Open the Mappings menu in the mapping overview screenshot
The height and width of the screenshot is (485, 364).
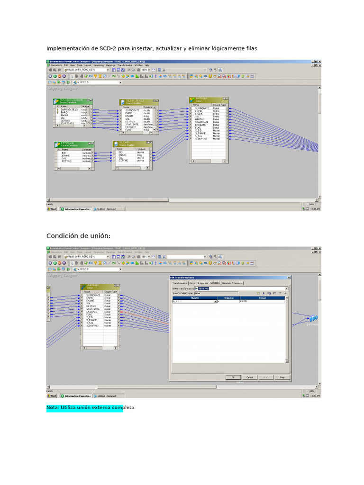click(x=110, y=65)
